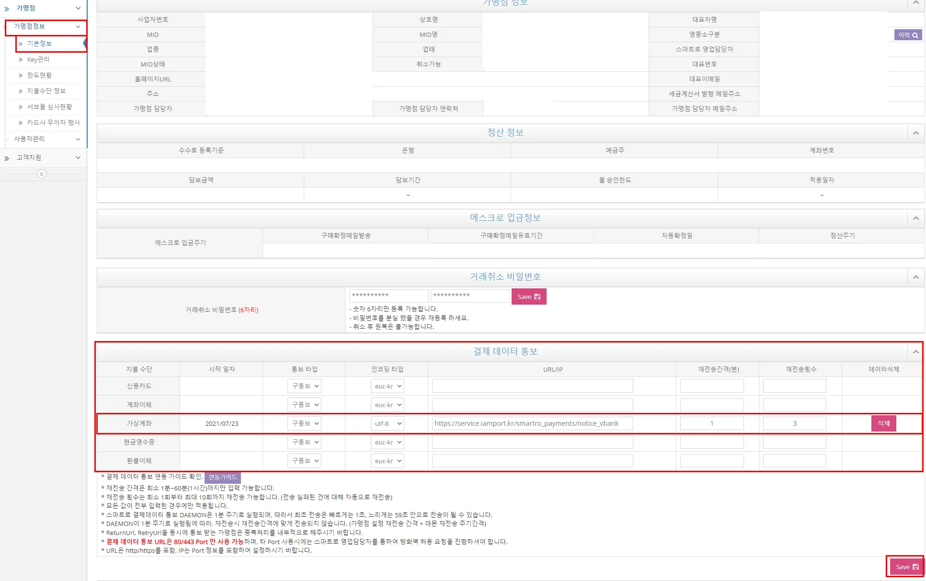Image resolution: width=926 pixels, height=581 pixels.
Task: Delete the 가상계좌 notification with 삭제
Action: pyautogui.click(x=883, y=423)
